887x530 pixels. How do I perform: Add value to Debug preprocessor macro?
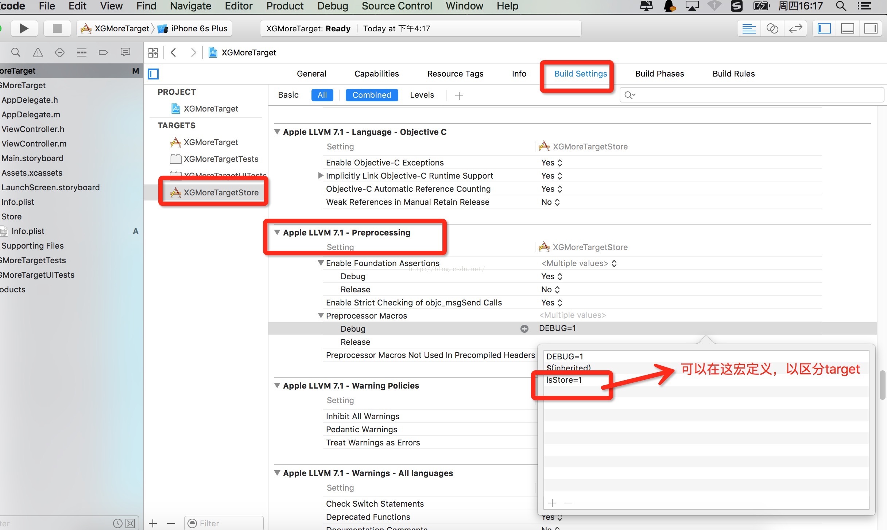coord(524,329)
